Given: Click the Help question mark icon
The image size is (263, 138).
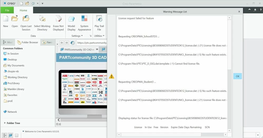Looking at the screenshot, I should 261,10.
